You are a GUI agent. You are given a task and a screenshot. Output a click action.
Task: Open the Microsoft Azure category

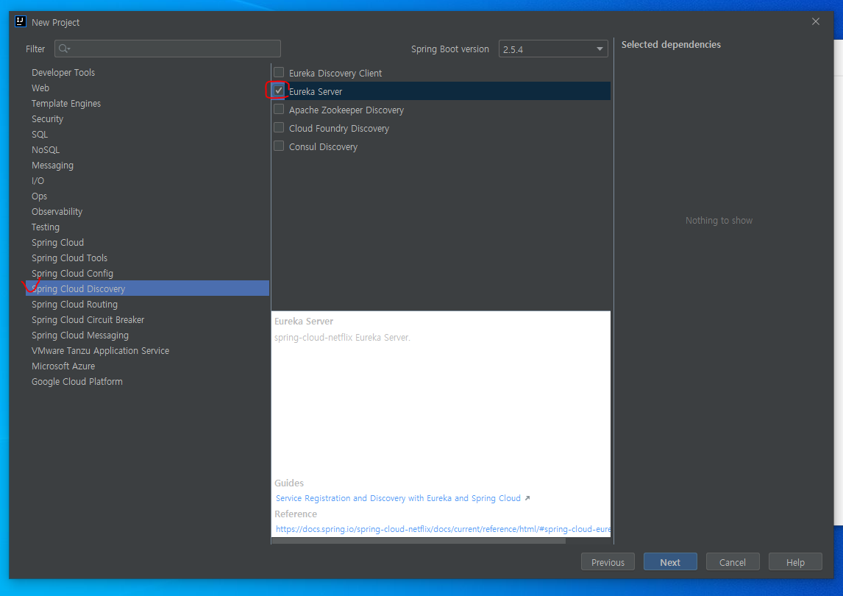click(x=63, y=366)
